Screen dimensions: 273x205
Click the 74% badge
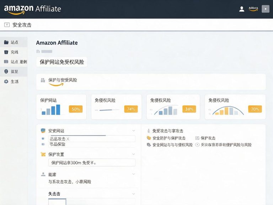tap(131, 109)
